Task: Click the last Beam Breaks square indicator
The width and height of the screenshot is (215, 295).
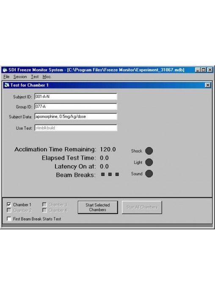Action: coord(117,174)
